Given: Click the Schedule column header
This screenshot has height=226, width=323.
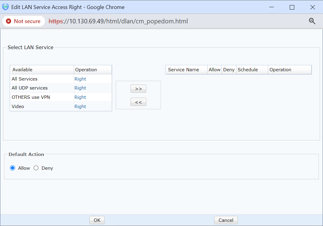Looking at the screenshot, I should [x=248, y=70].
